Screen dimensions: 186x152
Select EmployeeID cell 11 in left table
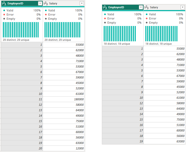22,99
